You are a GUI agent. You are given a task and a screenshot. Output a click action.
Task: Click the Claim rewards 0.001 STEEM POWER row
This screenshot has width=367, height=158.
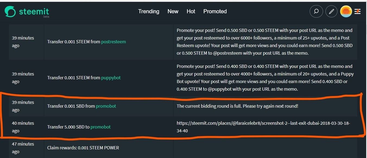point(83,148)
